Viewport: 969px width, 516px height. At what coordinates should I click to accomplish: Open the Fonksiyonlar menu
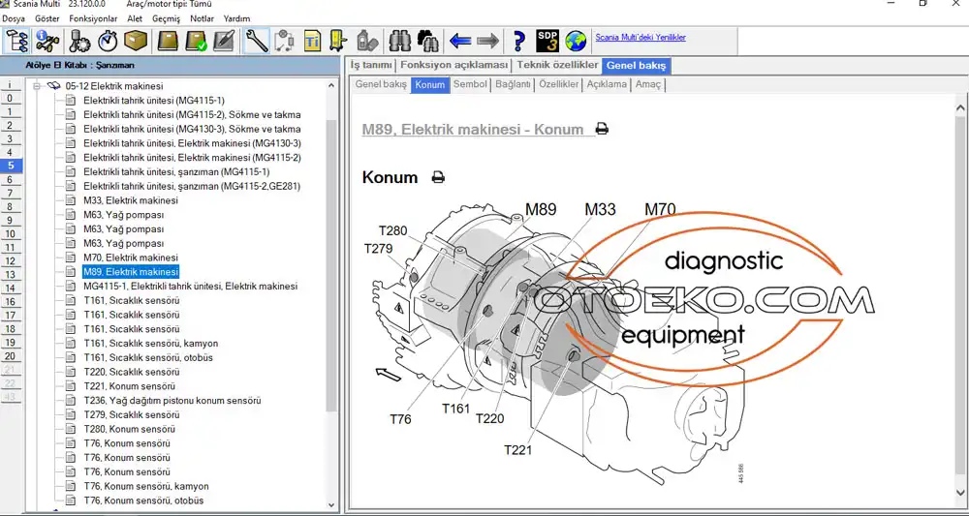point(93,18)
